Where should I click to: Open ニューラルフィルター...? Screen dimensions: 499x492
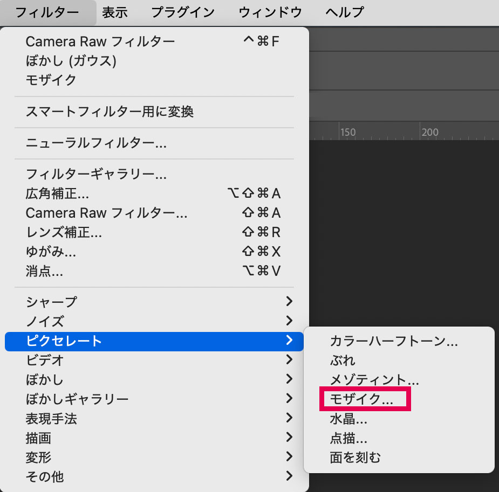[x=154, y=143]
